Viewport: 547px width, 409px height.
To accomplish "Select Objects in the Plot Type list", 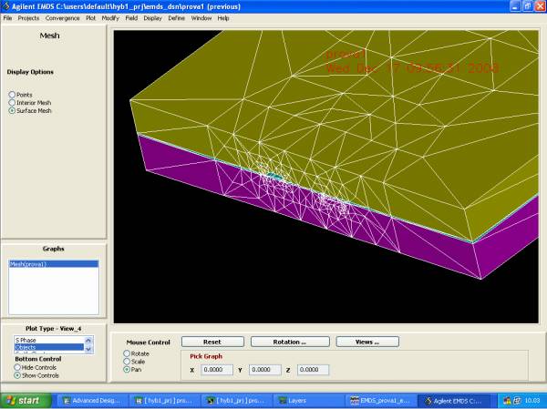I will pyautogui.click(x=49, y=347).
